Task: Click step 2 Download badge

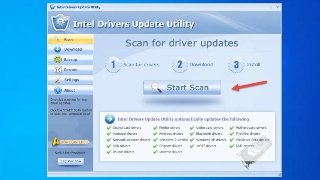Action: (180, 65)
